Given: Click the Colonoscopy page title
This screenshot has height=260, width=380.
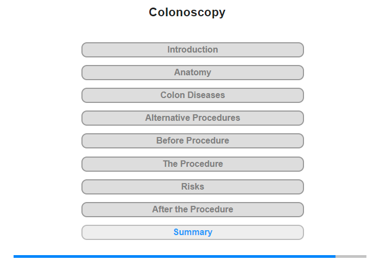Looking at the screenshot, I should pyautogui.click(x=187, y=12).
